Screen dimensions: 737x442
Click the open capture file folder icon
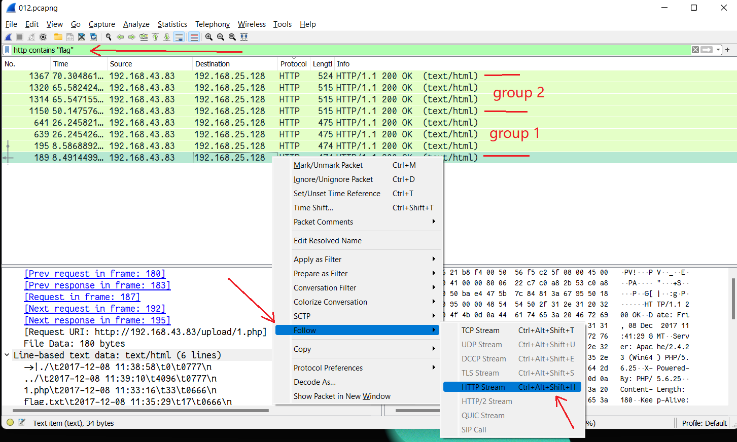58,37
